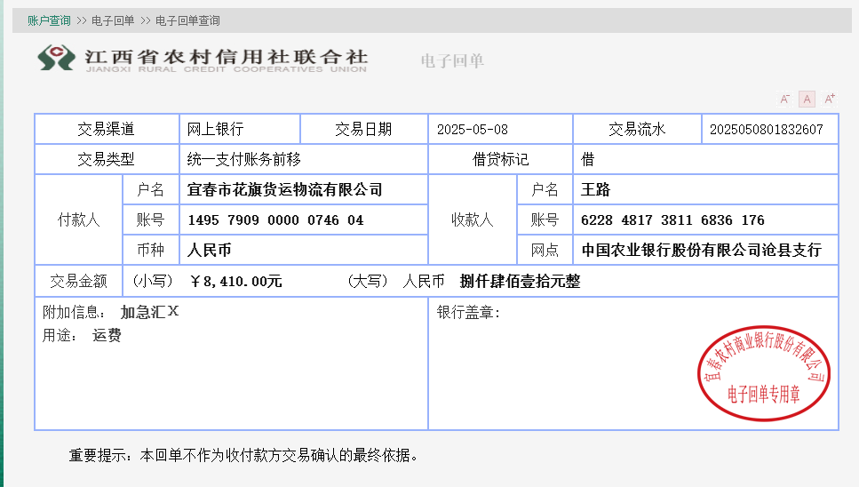Click the 交易金额 label cell
Viewport: 859px width, 487px height.
pos(79,282)
